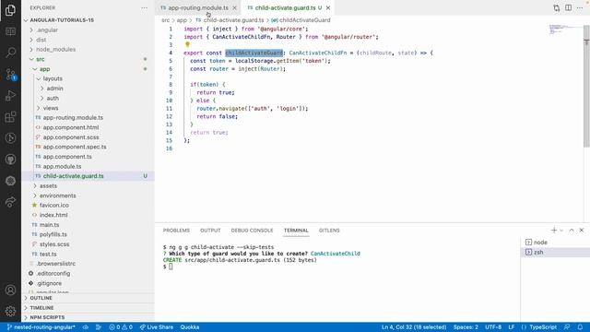The width and height of the screenshot is (590, 332).
Task: Open app.component.html file
Action: click(88, 127)
